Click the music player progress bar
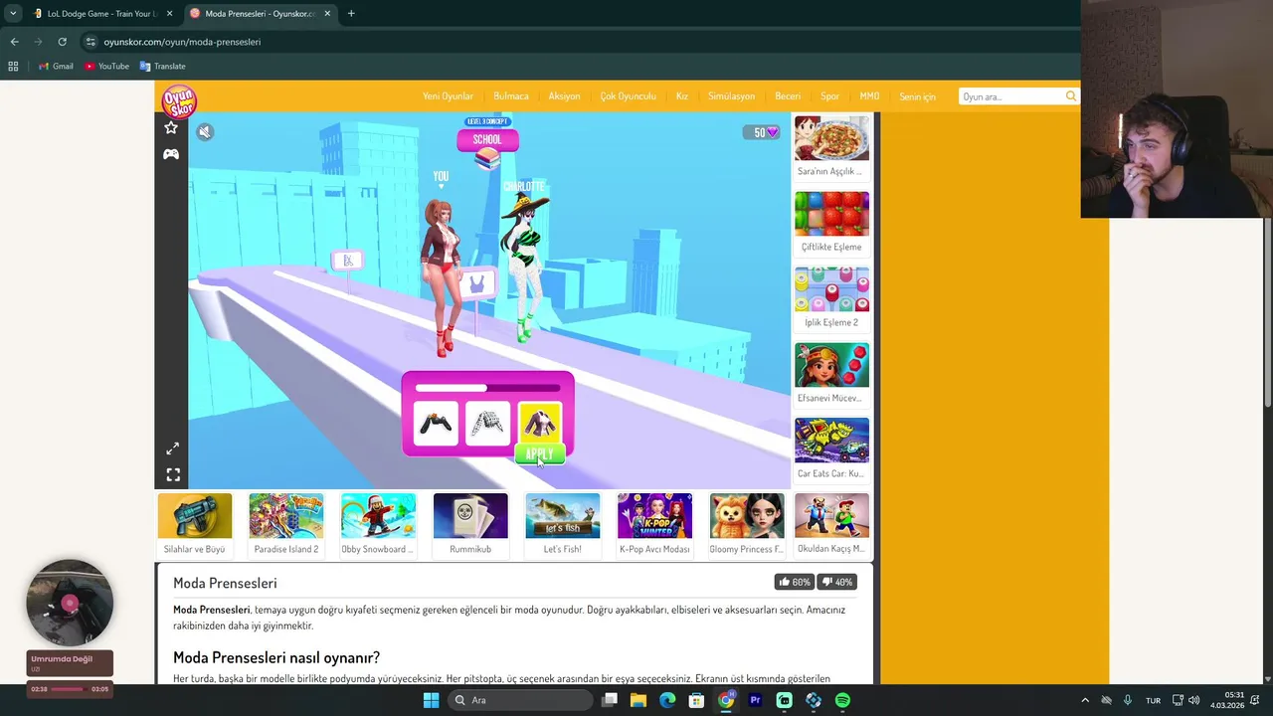 pyautogui.click(x=70, y=688)
